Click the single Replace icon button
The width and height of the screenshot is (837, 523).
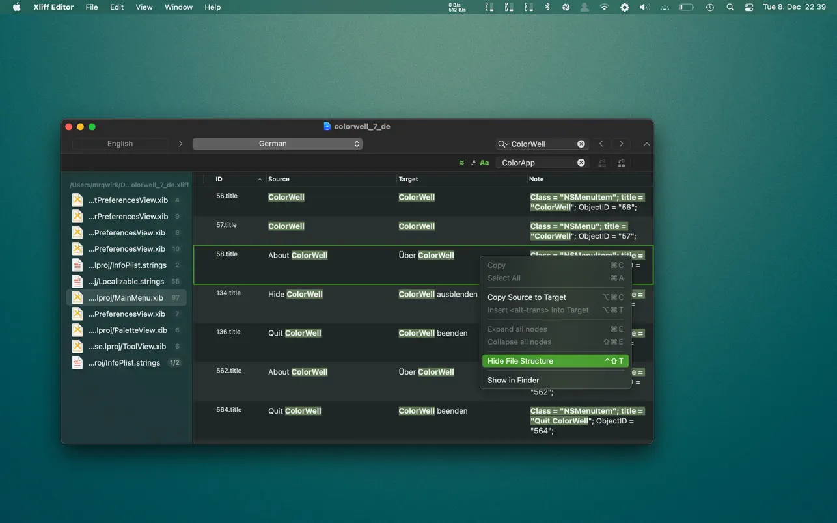pos(602,163)
